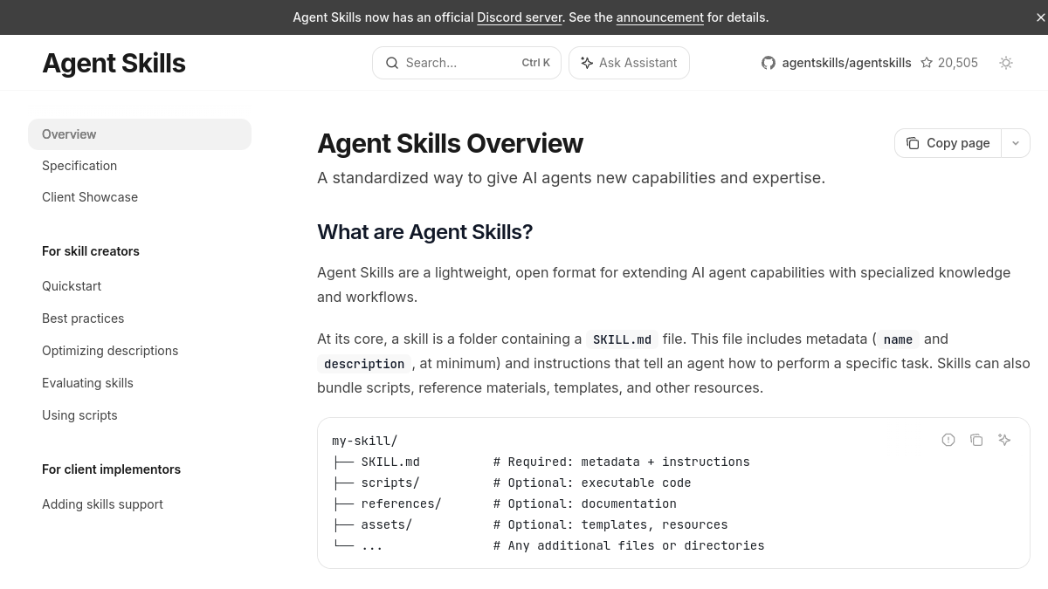Copy the code block contents icon
Screen dimensions: 1048x589
click(976, 440)
